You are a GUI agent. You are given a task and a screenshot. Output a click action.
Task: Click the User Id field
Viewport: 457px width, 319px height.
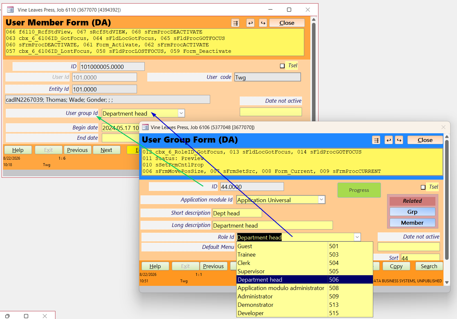pyautogui.click(x=104, y=77)
